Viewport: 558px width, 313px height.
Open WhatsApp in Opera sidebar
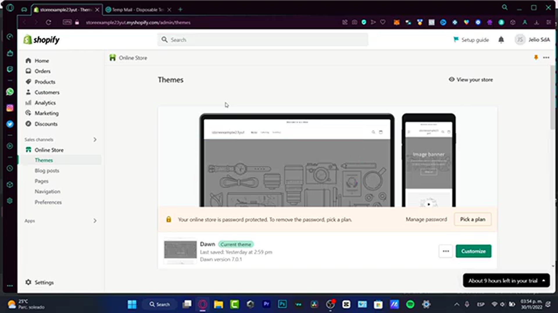[10, 92]
